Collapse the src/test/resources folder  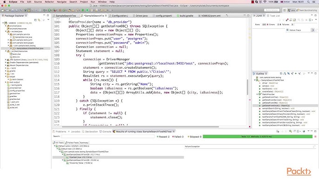click(x=6, y=51)
